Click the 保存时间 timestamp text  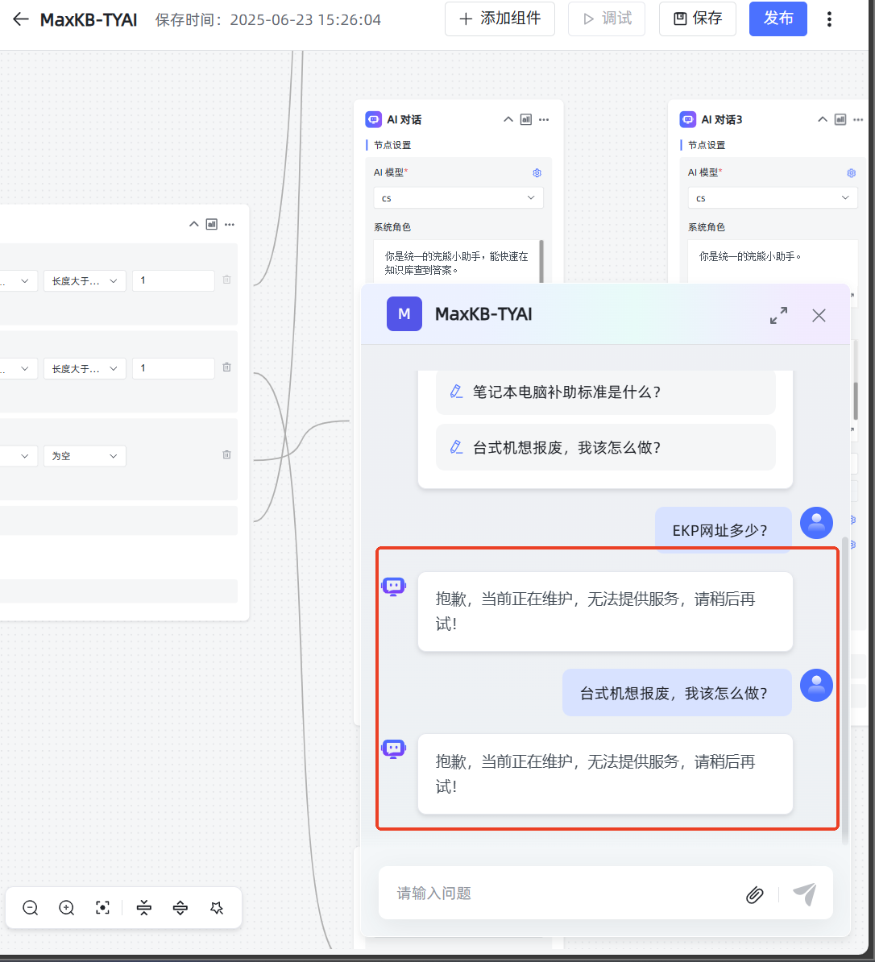[268, 20]
